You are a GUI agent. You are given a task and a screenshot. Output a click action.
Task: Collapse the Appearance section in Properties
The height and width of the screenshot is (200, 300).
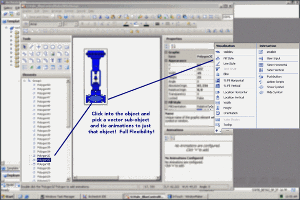click(166, 61)
